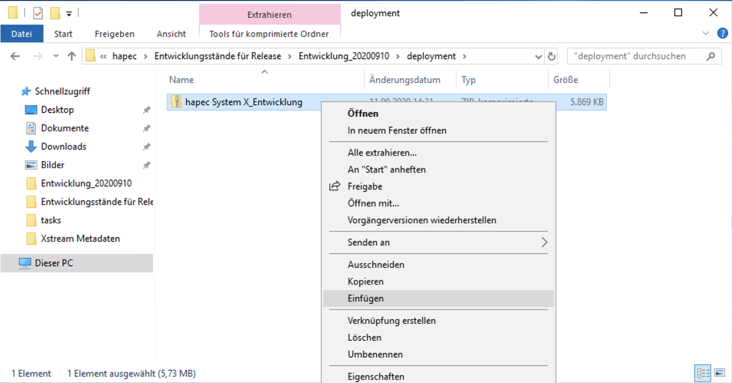Open the Ansicht ribbon tab
Image resolution: width=732 pixels, height=383 pixels.
pos(171,34)
